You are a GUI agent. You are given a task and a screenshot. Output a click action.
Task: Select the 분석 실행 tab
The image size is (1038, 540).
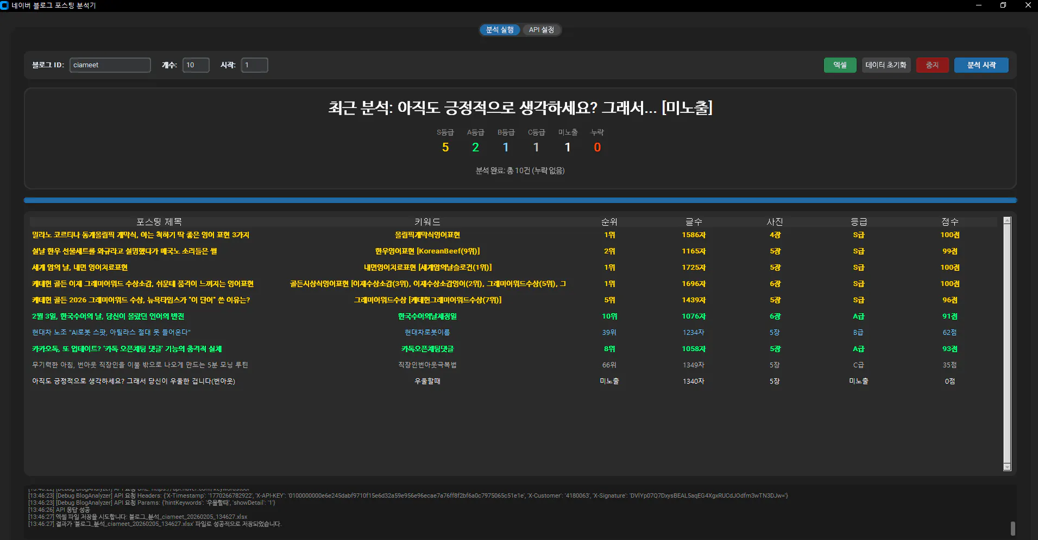pos(499,30)
